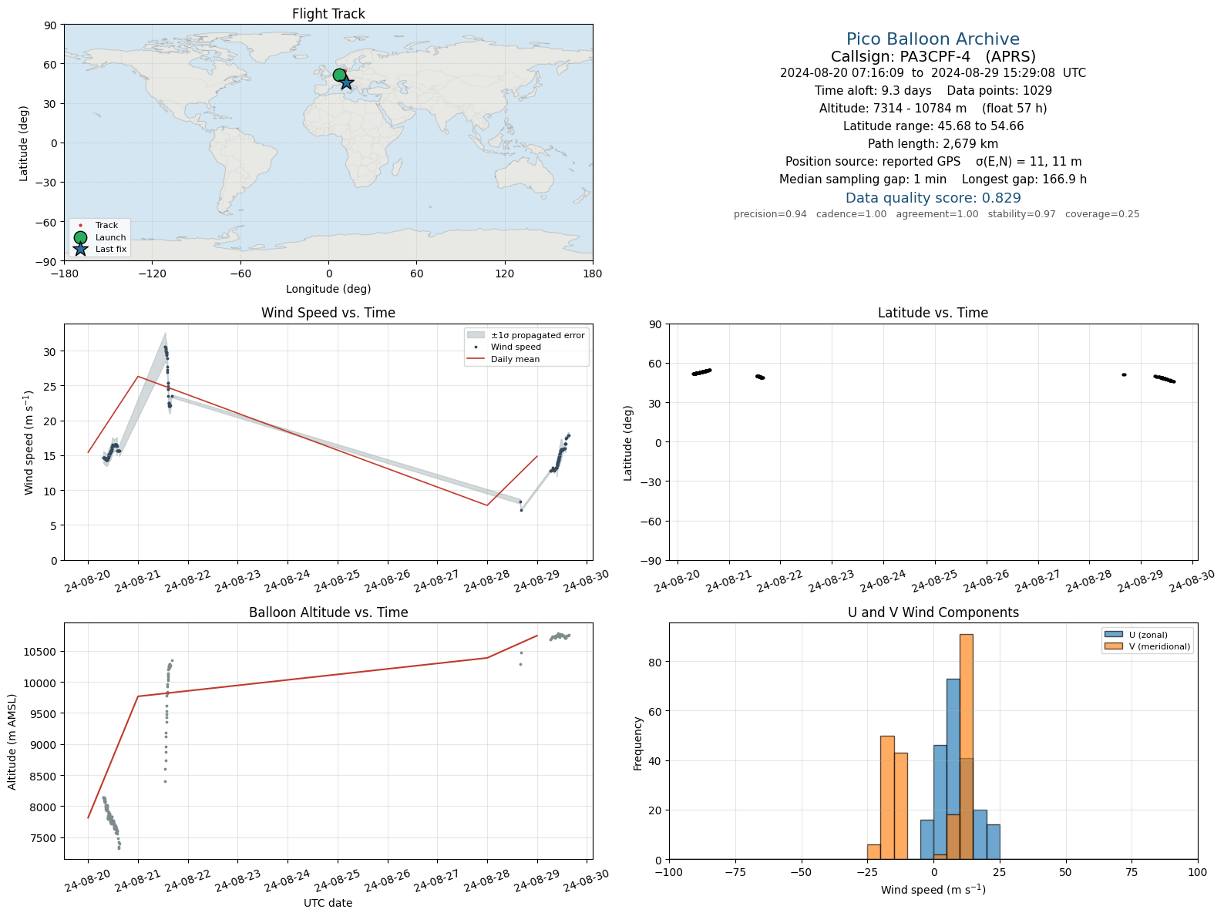Click the 'Balloon Altitude vs. Time' chart title
Screen dimensions: 1224x916
tap(328, 612)
